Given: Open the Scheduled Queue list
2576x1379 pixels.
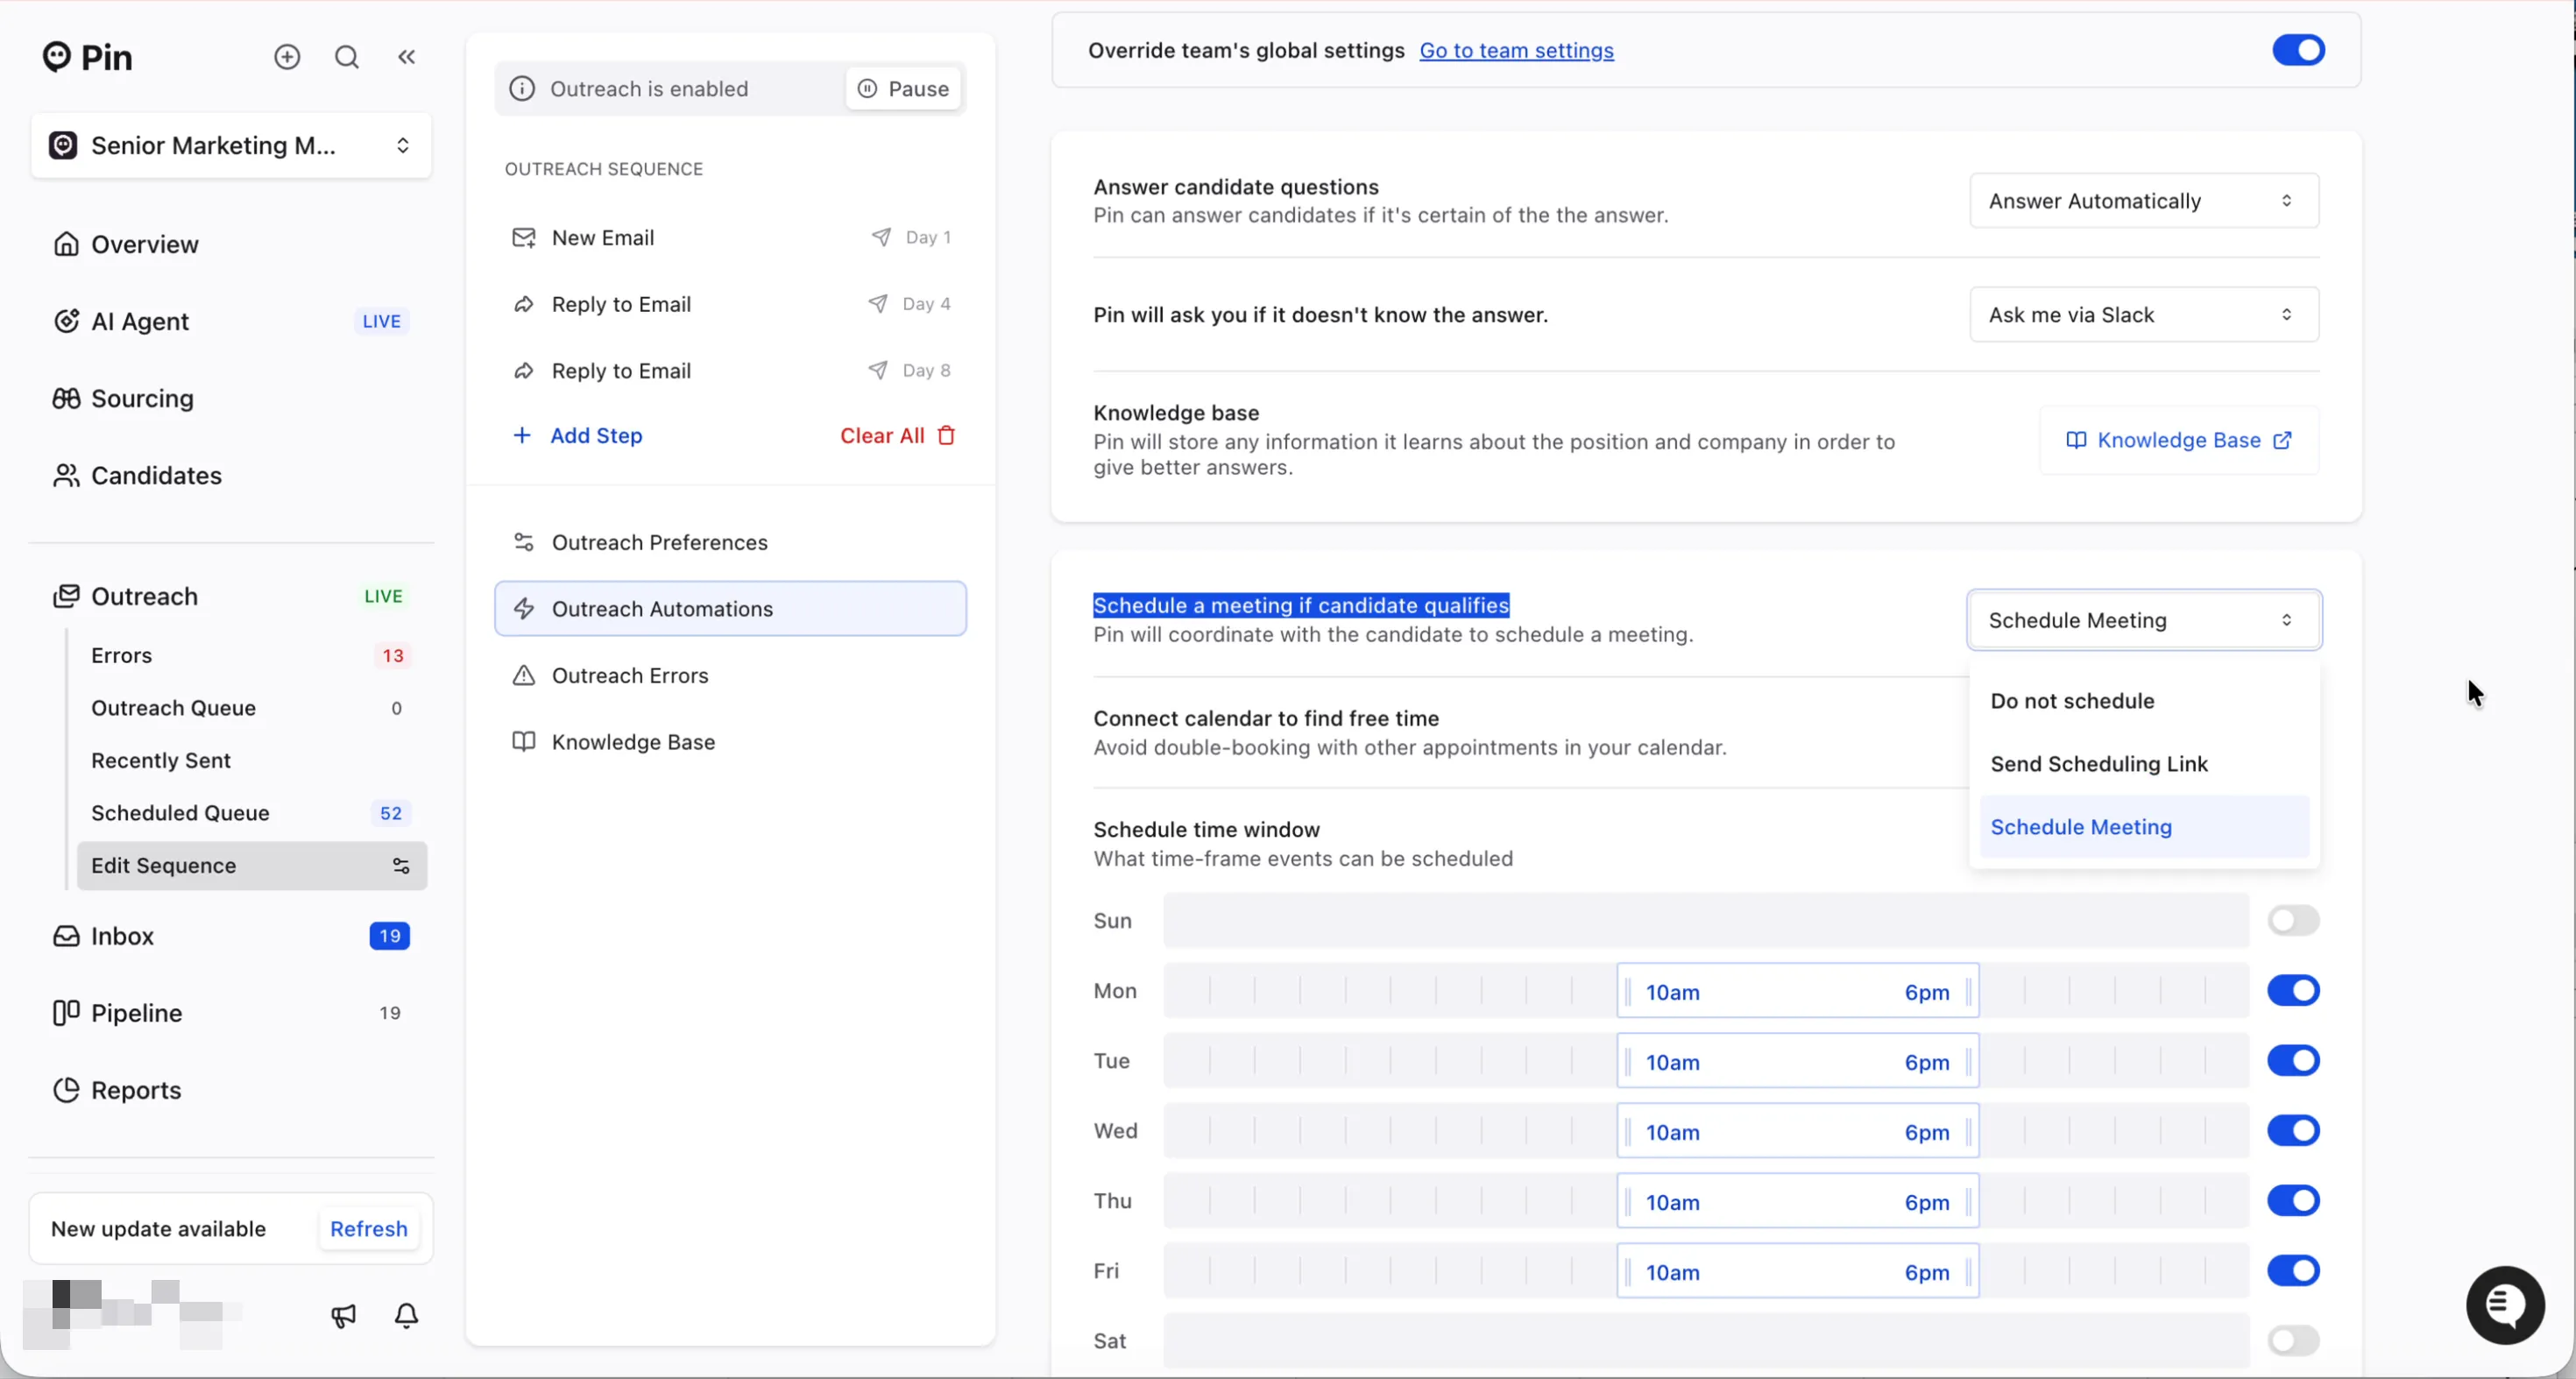Looking at the screenshot, I should click(x=251, y=813).
